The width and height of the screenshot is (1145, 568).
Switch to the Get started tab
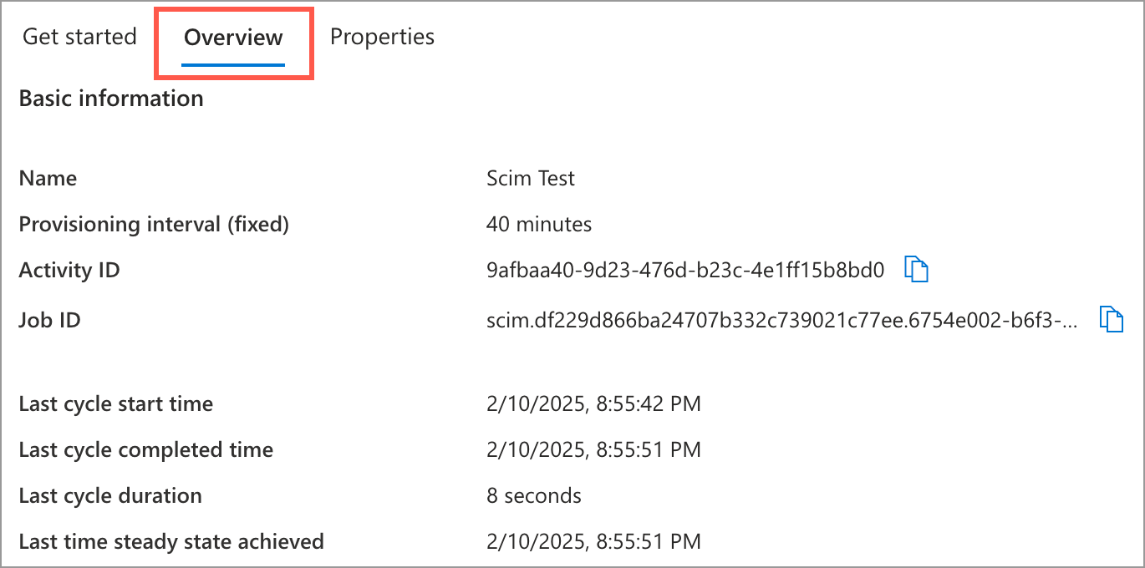(79, 37)
